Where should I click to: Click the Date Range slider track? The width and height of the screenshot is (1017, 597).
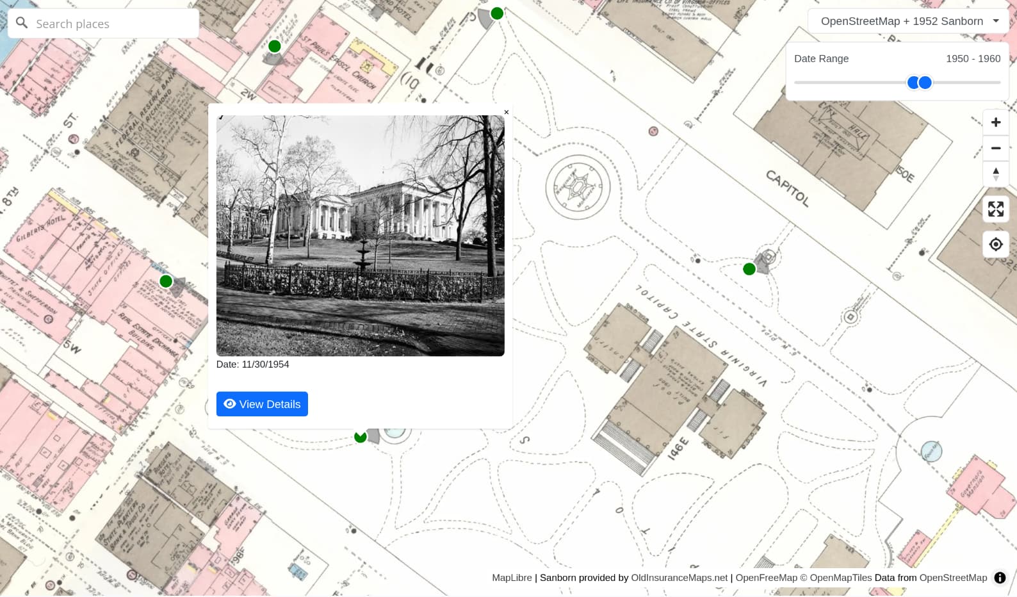point(897,83)
